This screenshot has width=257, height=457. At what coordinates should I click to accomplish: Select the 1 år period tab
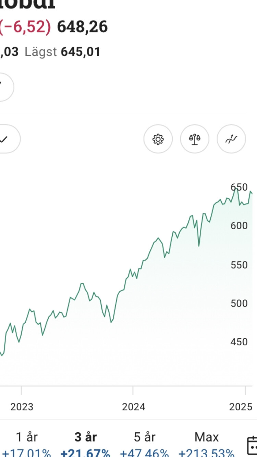(x=27, y=437)
